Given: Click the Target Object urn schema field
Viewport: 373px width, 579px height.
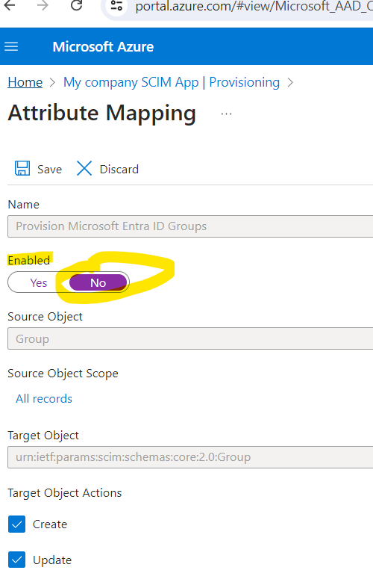Looking at the screenshot, I should 190,456.
